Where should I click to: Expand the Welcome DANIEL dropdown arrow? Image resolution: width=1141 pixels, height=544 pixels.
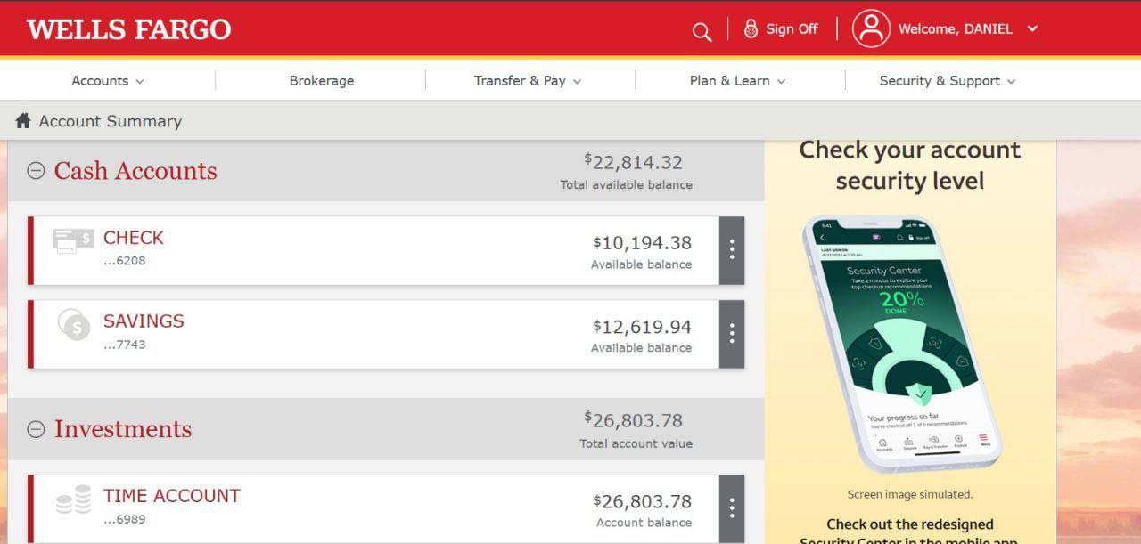coord(1032,28)
